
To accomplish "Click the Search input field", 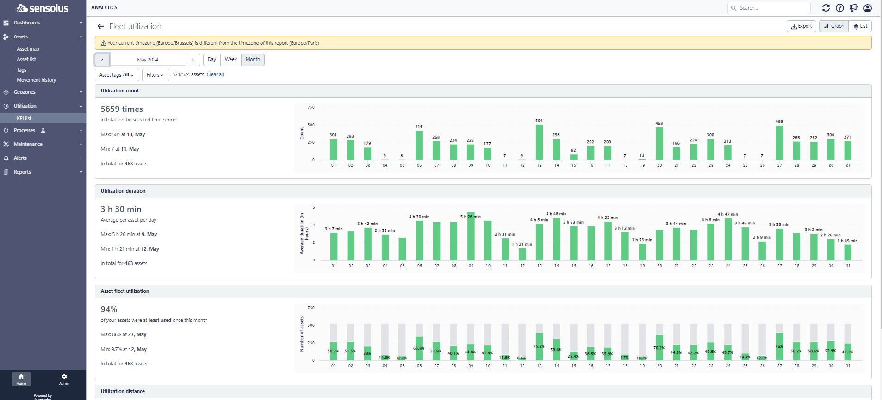I will coord(769,8).
